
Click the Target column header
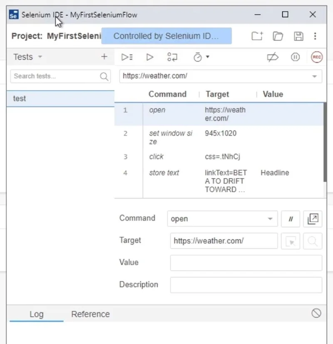217,94
